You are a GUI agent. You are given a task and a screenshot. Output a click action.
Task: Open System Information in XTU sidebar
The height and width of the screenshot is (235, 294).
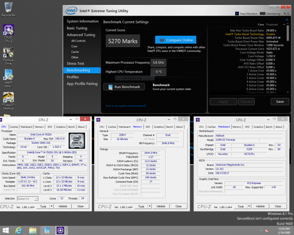(82, 21)
